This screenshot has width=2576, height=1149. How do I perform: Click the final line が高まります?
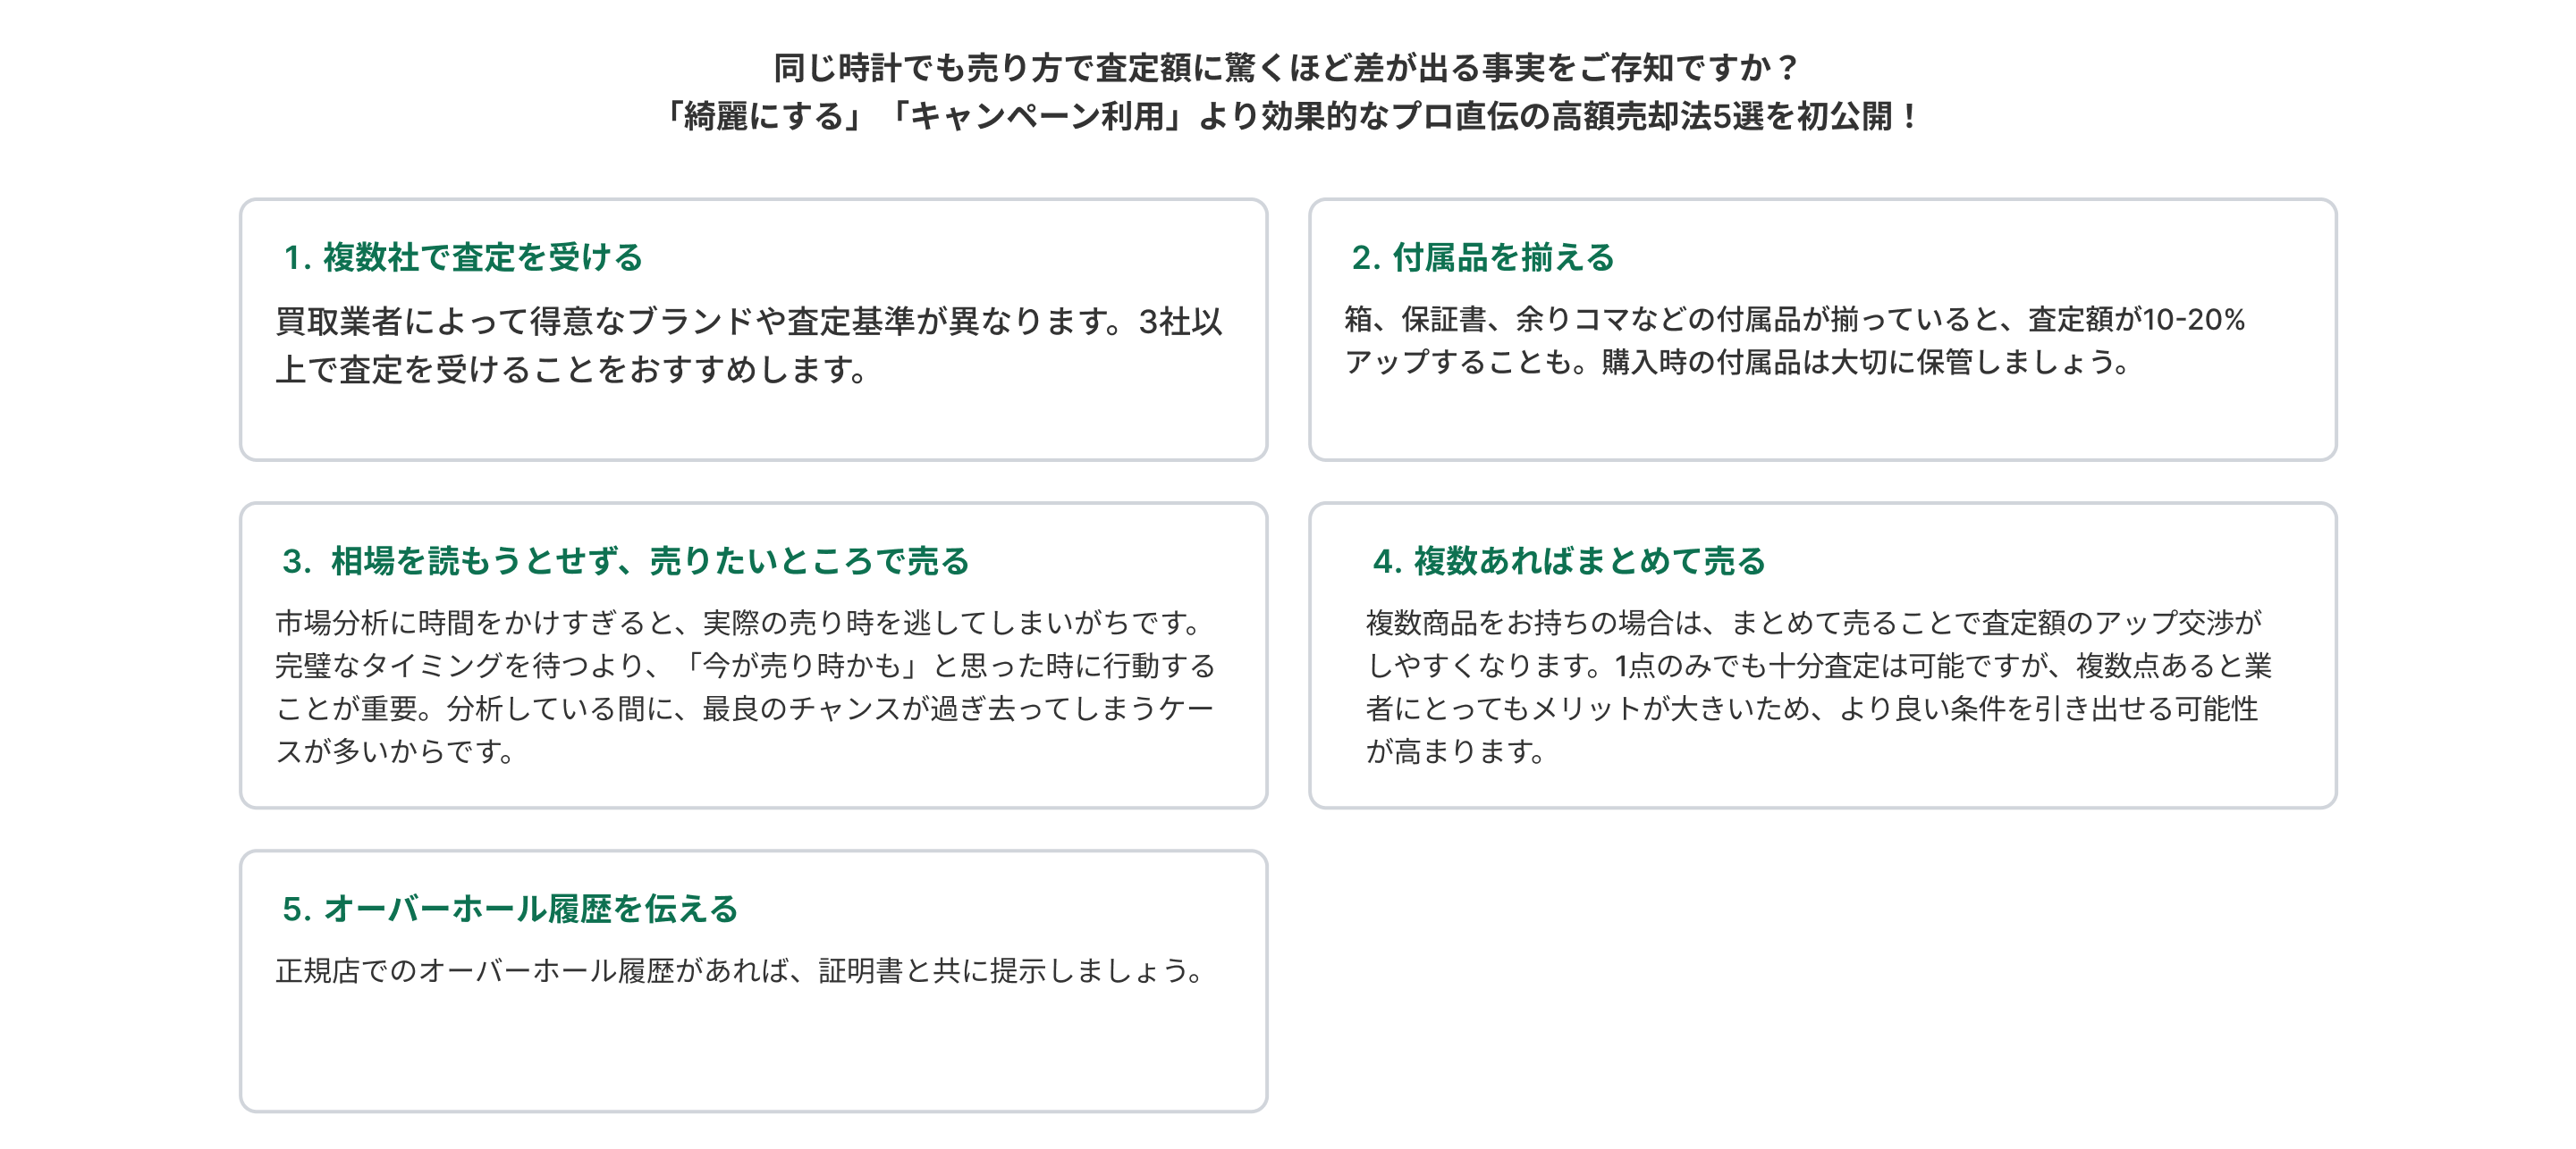(1456, 751)
